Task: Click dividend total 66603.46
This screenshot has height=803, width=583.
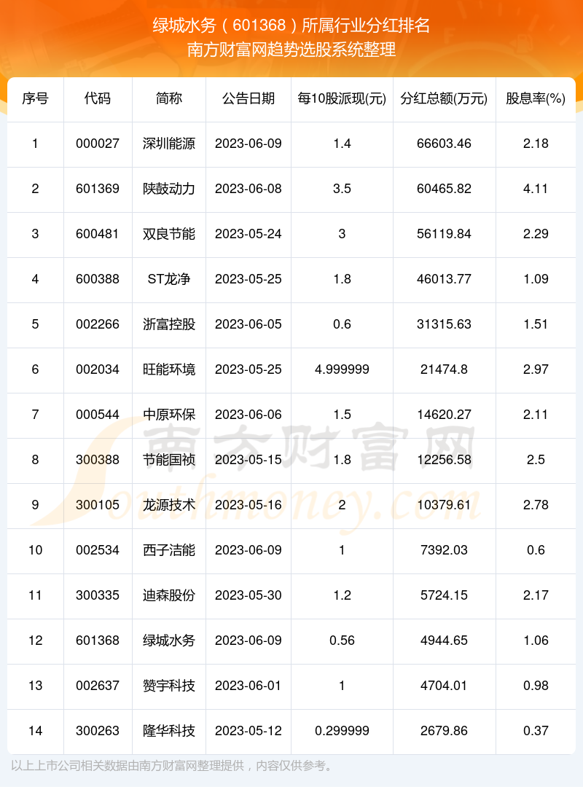Action: [x=444, y=144]
